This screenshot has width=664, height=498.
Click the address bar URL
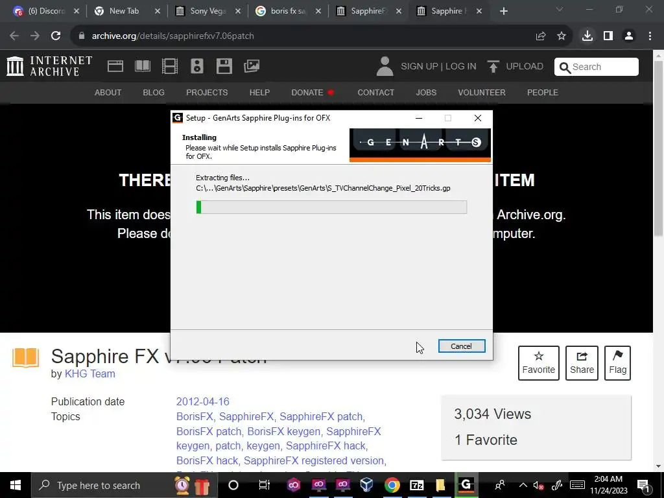(172, 36)
